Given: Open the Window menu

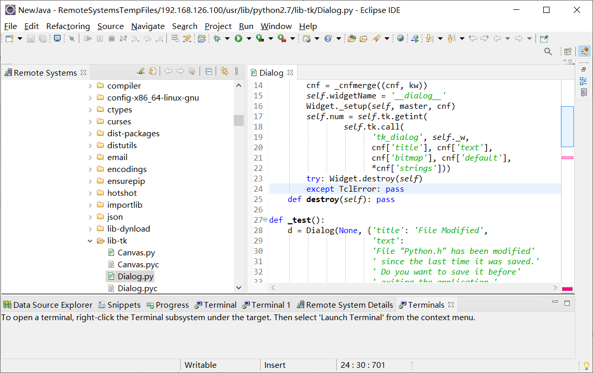Looking at the screenshot, I should [x=276, y=26].
